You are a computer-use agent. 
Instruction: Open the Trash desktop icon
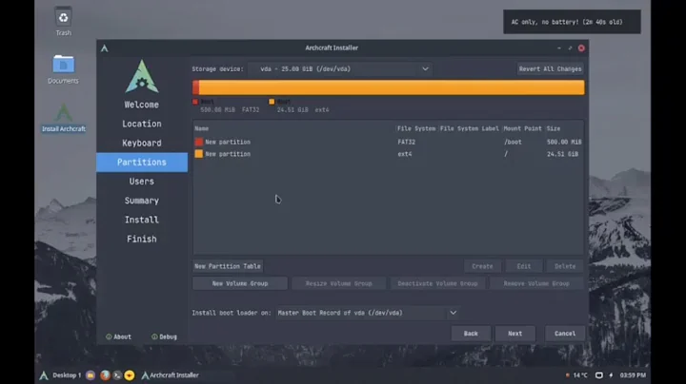pyautogui.click(x=64, y=21)
